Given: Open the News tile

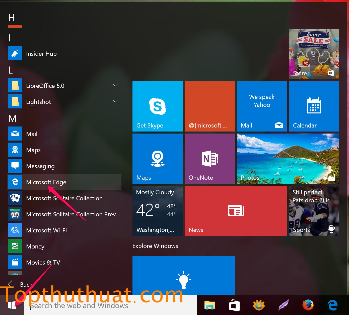Looking at the screenshot, I should tap(236, 211).
